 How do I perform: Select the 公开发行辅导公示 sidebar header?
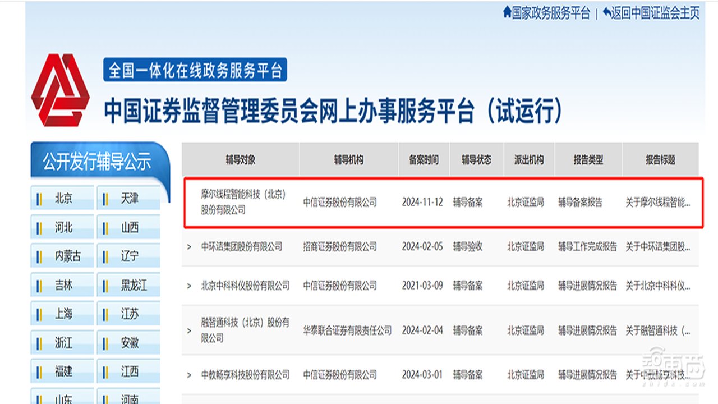coord(97,163)
